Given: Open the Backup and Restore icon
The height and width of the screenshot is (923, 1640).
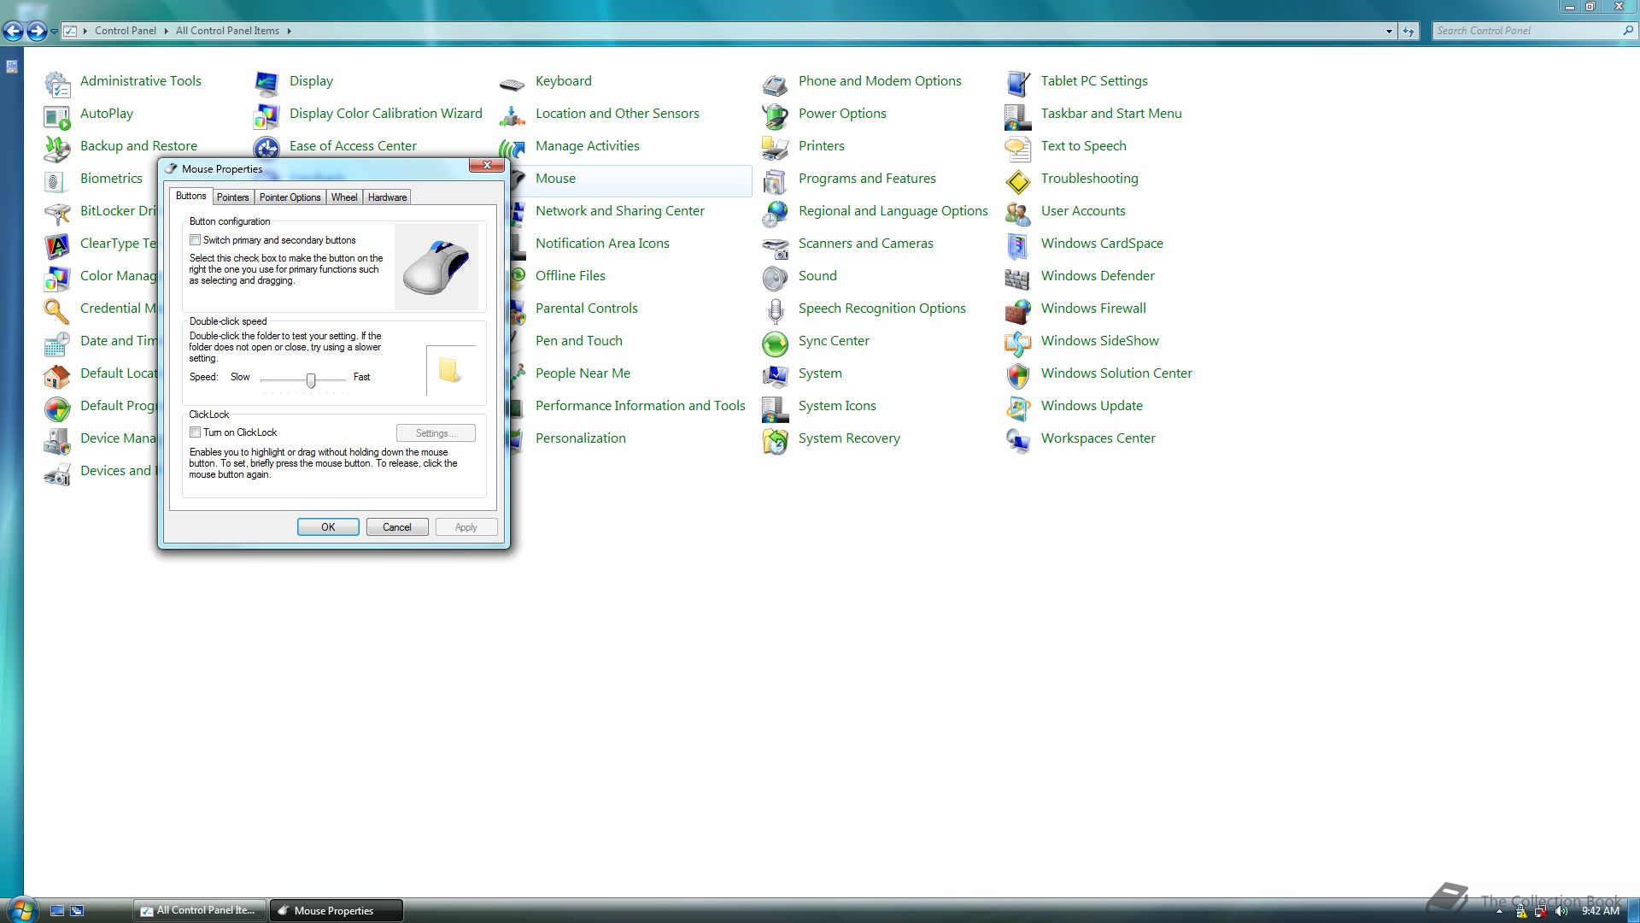Looking at the screenshot, I should click(57, 148).
